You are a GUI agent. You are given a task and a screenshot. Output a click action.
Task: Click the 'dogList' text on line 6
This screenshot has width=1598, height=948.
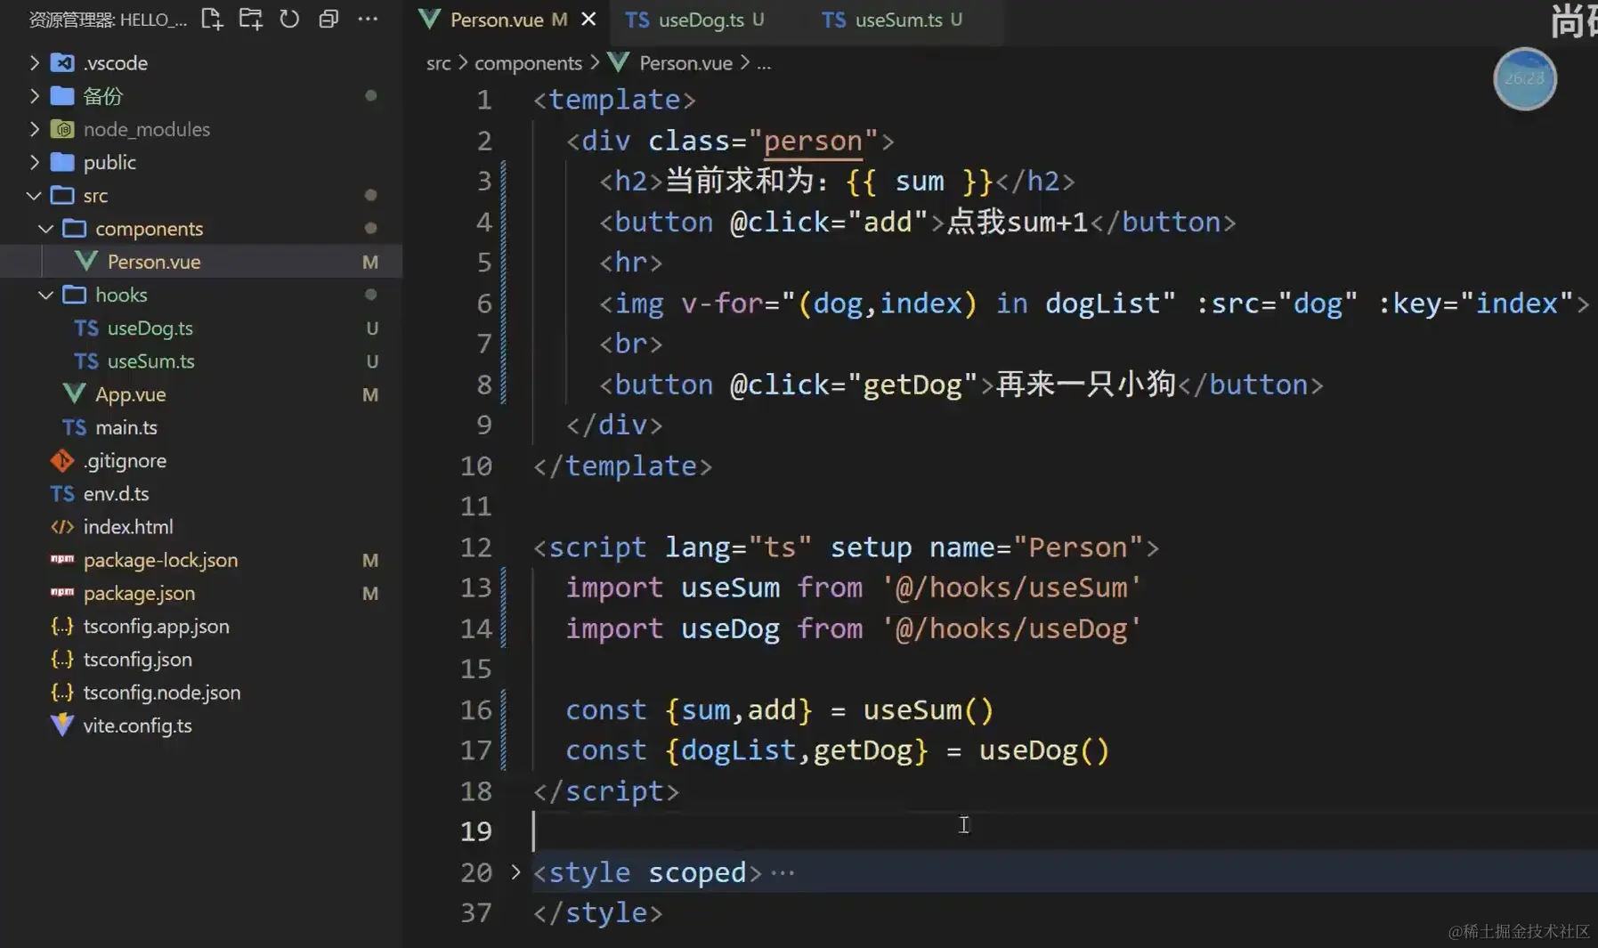pyautogui.click(x=1103, y=304)
